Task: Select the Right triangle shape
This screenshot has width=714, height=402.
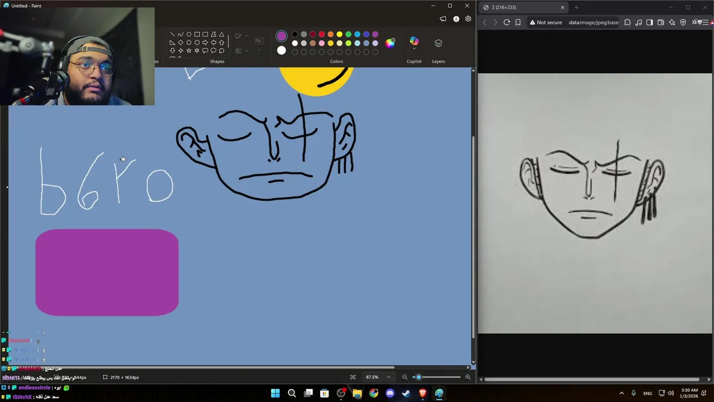Action: point(172,42)
